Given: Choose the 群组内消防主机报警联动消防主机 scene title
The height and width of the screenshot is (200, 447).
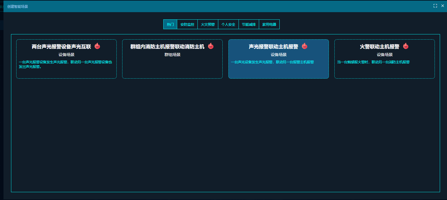Looking at the screenshot, I should pyautogui.click(x=167, y=47).
